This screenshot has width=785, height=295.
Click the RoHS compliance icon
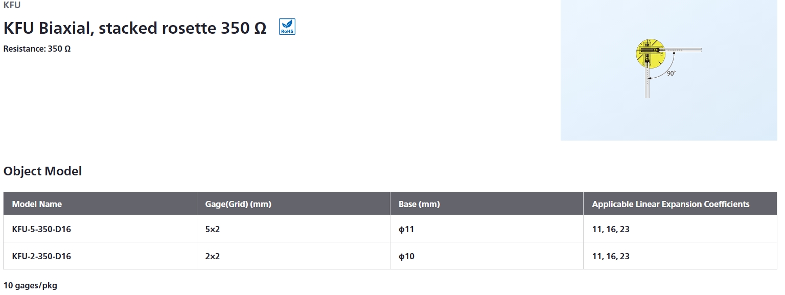click(287, 27)
